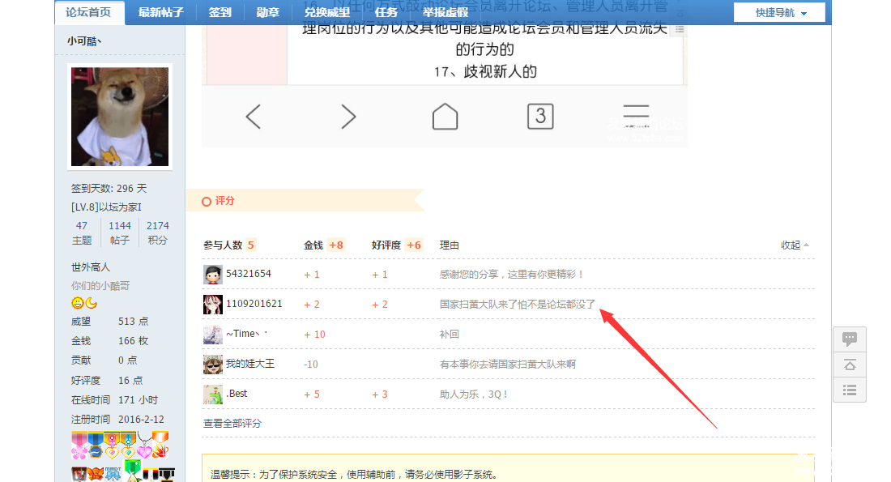Image resolution: width=891 pixels, height=482 pixels.
Task: Select the 兑换威望 navigation item
Action: click(x=327, y=12)
